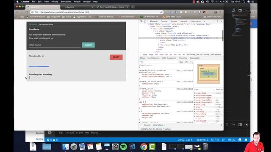Open VS Code manage gear icon
271x152 pixels.
[x=50, y=132]
